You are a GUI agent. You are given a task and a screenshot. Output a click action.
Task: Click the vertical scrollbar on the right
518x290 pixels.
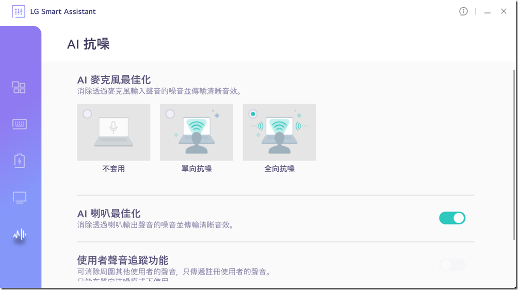tap(514, 155)
